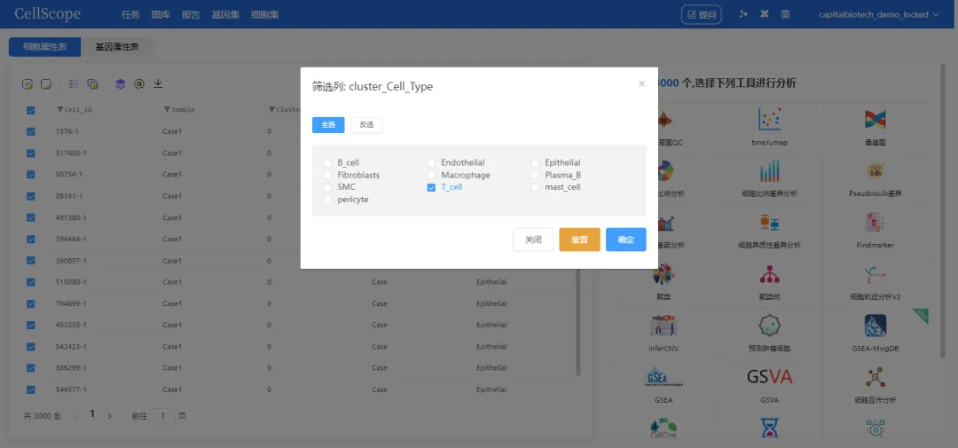Image resolution: width=958 pixels, height=448 pixels.
Task: Click the page number input field
Action: 162,415
